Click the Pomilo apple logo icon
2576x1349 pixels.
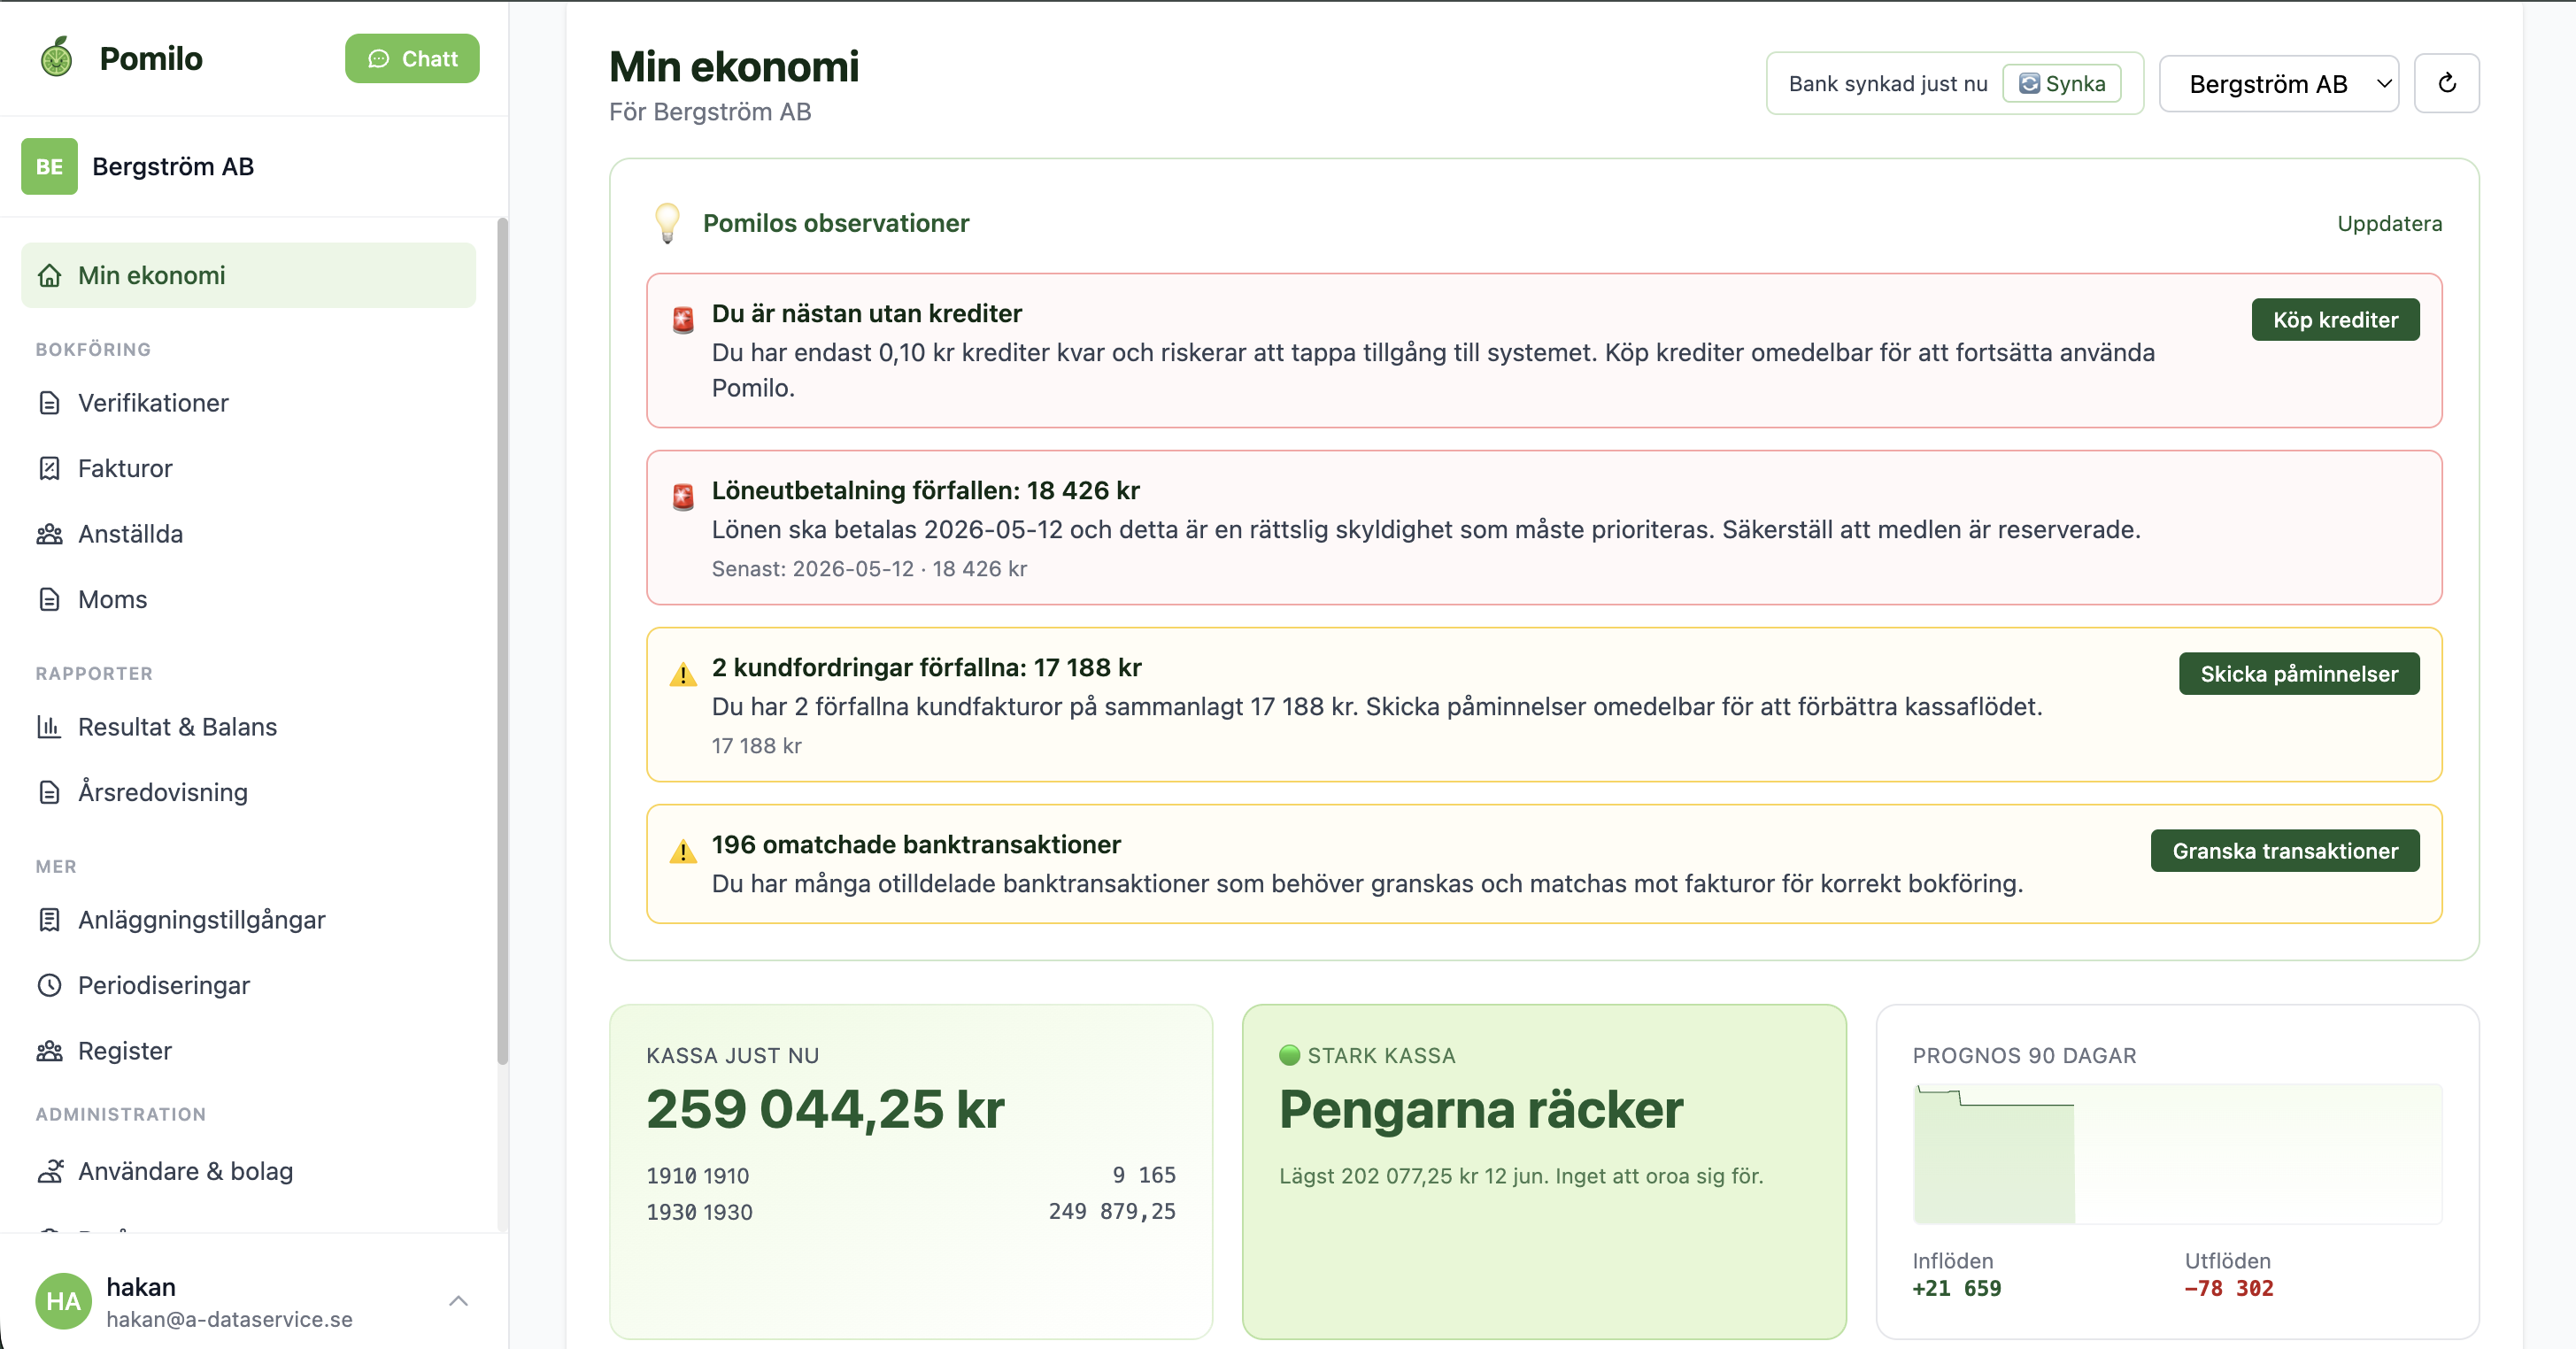[57, 58]
